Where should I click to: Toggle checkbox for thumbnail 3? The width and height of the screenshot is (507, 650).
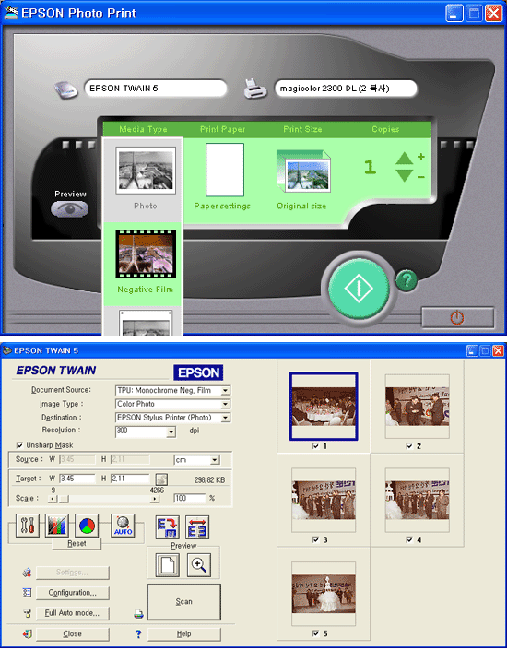pos(315,539)
